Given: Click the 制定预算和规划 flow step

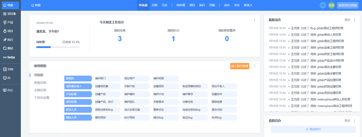Looking at the screenshot, I should [x=195, y=86].
